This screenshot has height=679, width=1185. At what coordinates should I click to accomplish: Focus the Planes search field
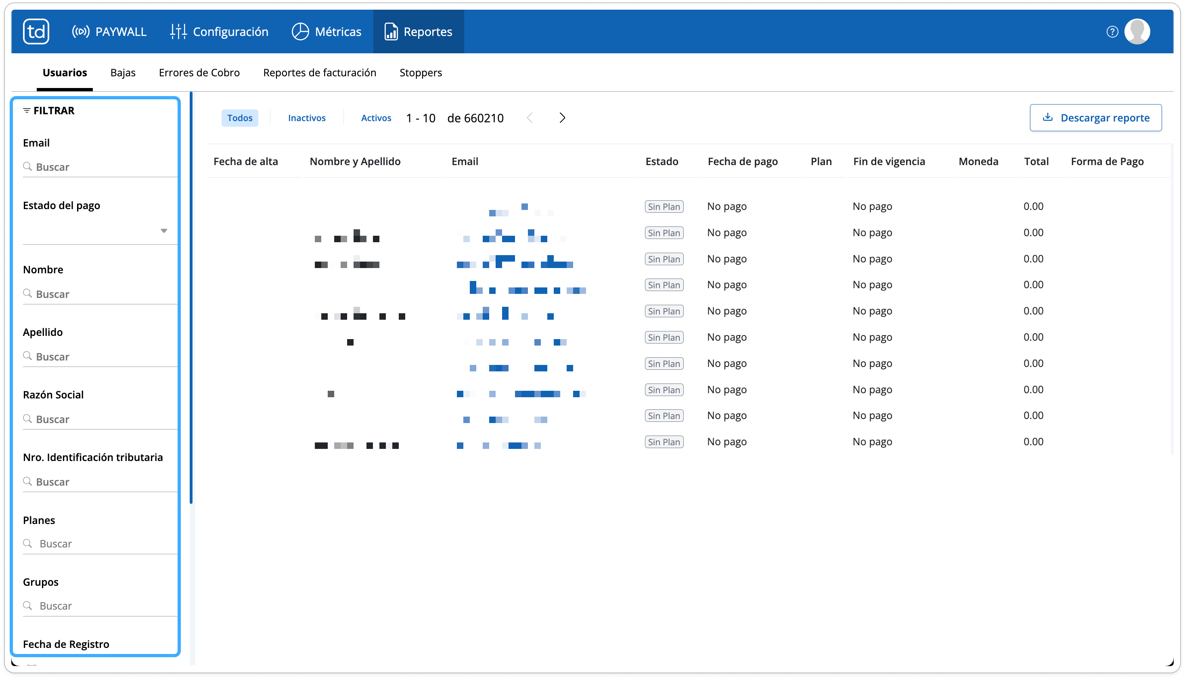[100, 544]
